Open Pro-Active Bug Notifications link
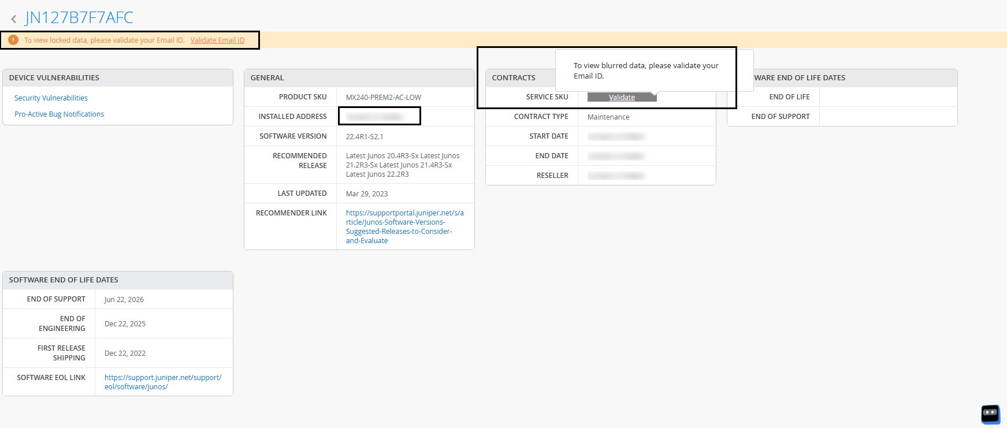 coord(59,114)
